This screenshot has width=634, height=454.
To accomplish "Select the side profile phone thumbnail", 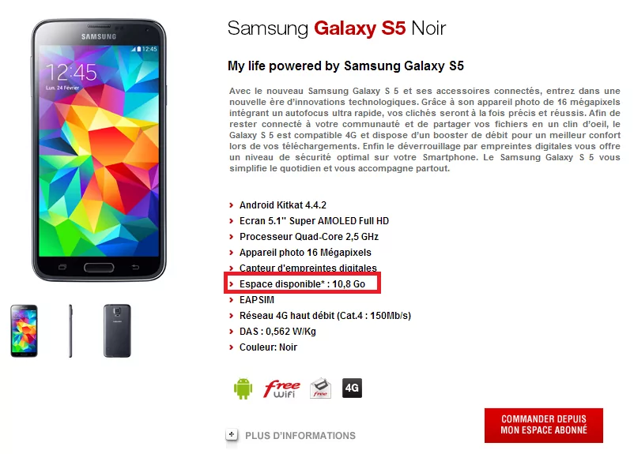I will [70, 331].
